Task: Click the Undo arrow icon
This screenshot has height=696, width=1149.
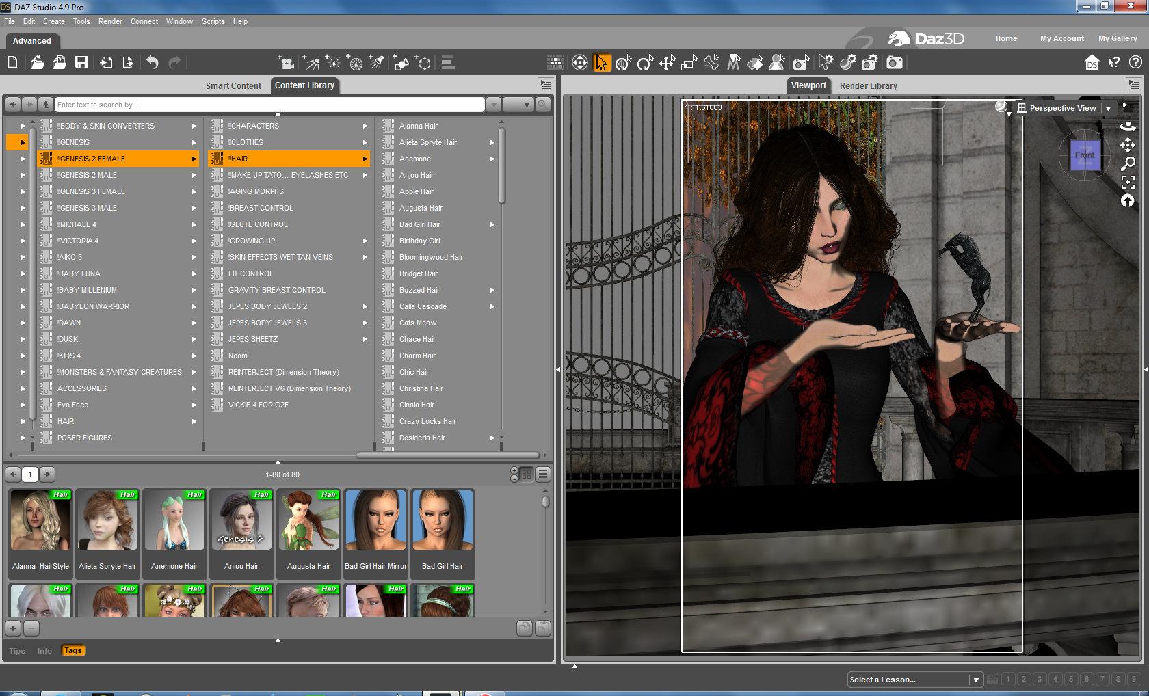Action: tap(152, 63)
